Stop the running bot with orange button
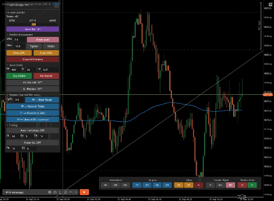 pyautogui.click(x=84, y=192)
